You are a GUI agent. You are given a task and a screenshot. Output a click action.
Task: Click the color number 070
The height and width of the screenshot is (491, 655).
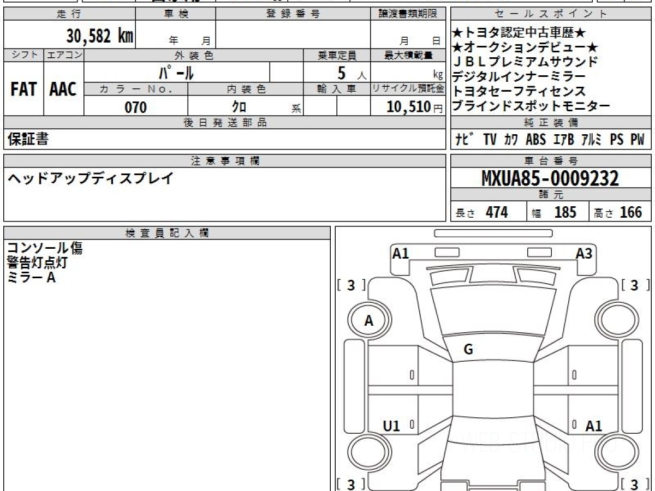(x=136, y=107)
